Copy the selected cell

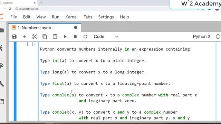[45, 37]
